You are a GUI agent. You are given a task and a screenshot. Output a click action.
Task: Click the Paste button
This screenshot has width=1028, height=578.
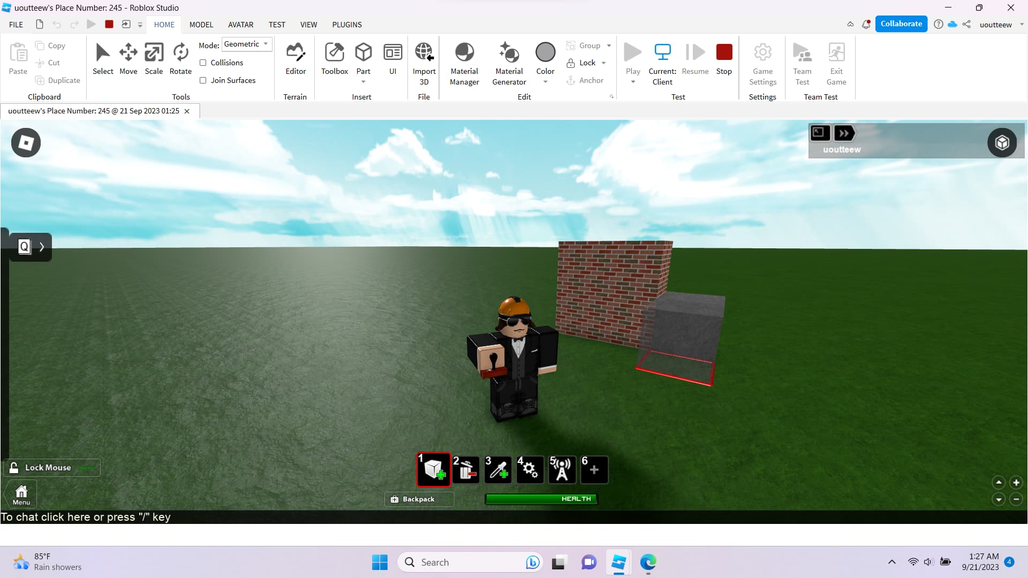(x=18, y=59)
